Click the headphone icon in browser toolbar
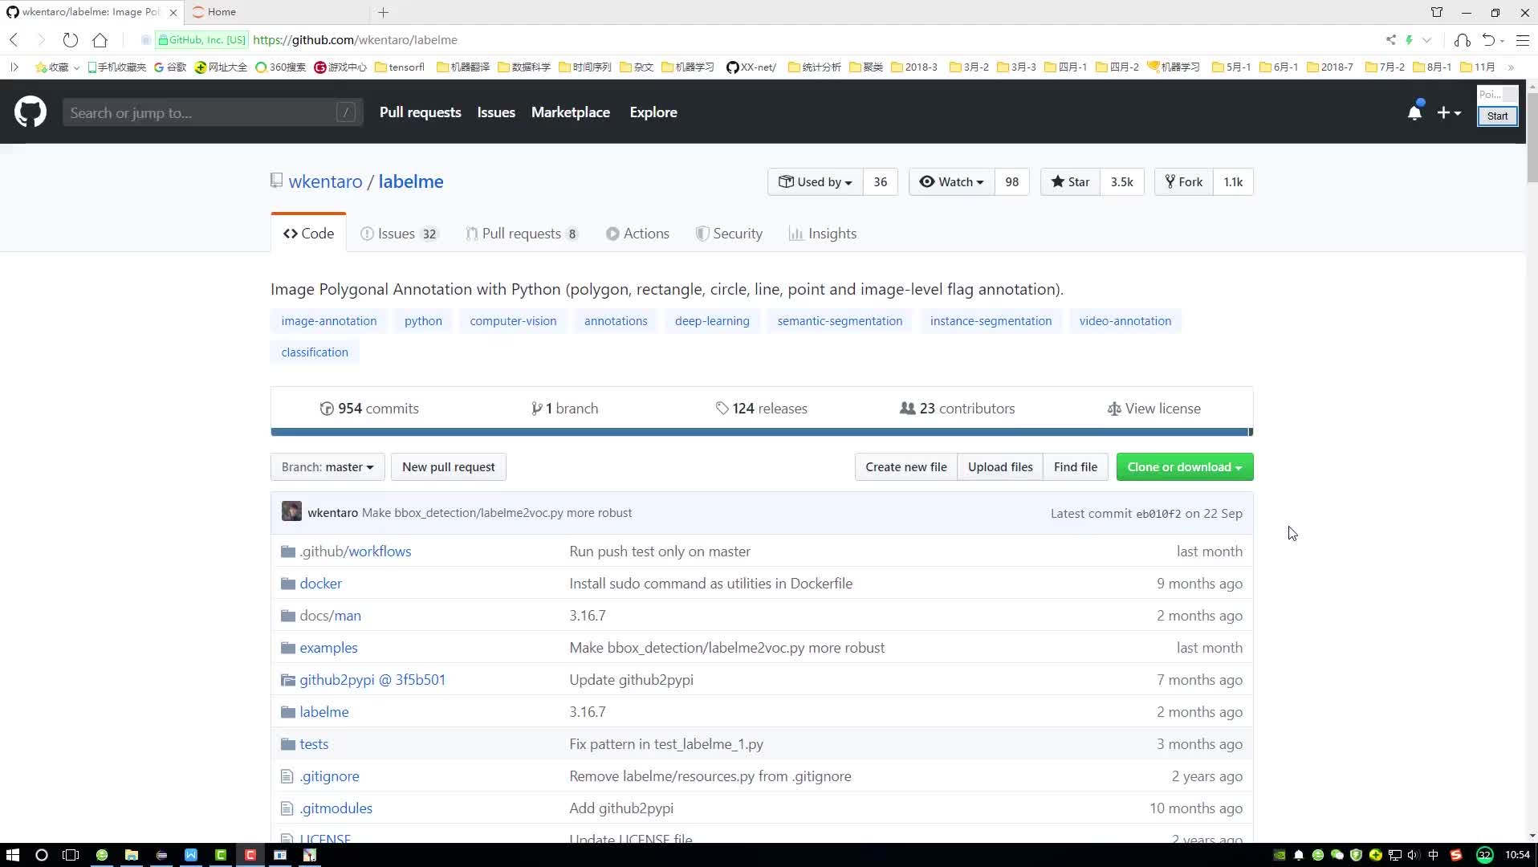This screenshot has width=1538, height=867. click(1463, 39)
